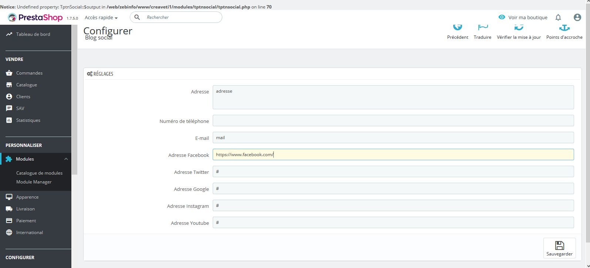Viewport: 590px width, 268px height.
Task: Go to Module Manager submenu
Action: pos(34,182)
